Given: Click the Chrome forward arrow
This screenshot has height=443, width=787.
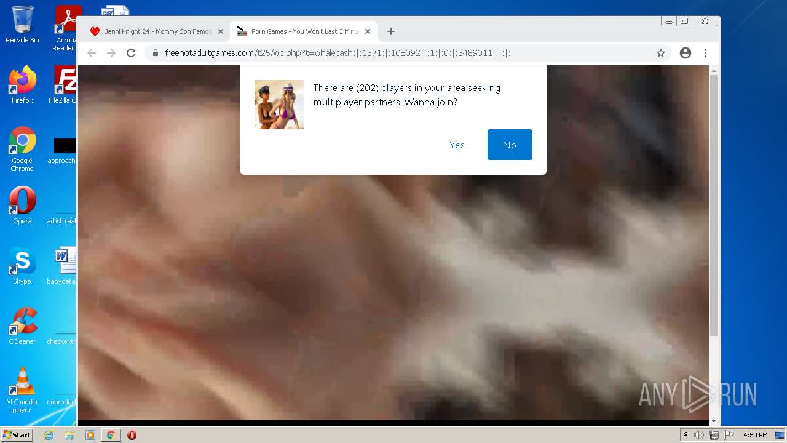Looking at the screenshot, I should point(111,53).
